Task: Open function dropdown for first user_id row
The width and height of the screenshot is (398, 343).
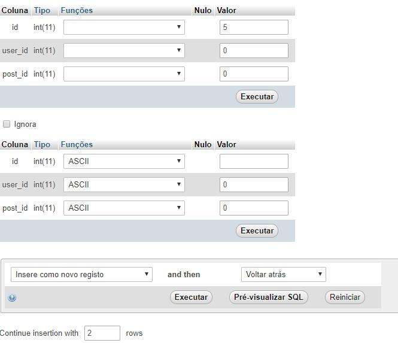Action: [124, 50]
